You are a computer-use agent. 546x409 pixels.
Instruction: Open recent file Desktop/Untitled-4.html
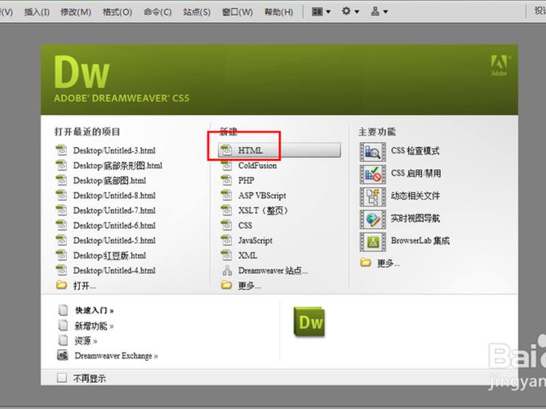point(114,271)
